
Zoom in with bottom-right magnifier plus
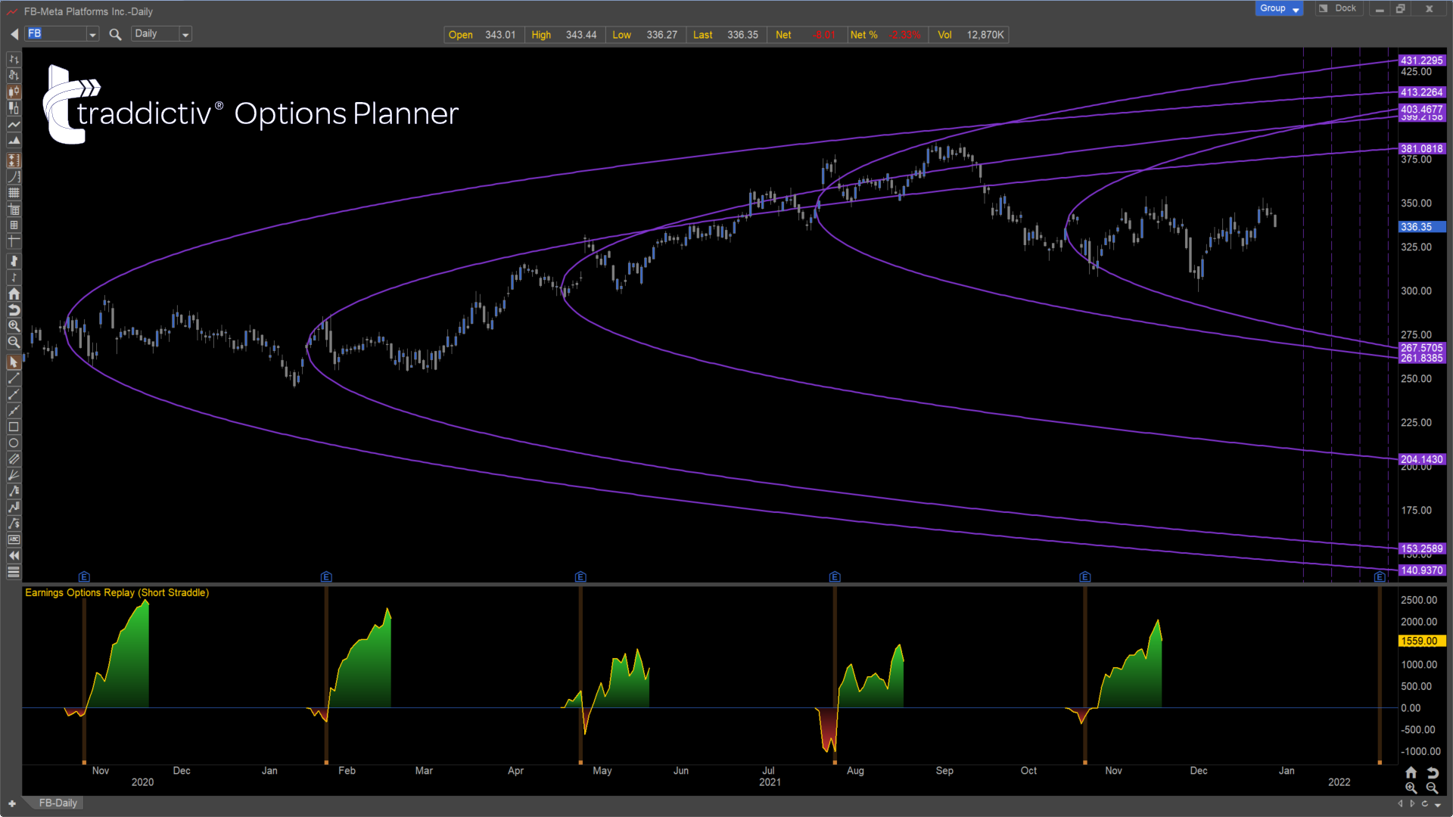pos(1411,787)
